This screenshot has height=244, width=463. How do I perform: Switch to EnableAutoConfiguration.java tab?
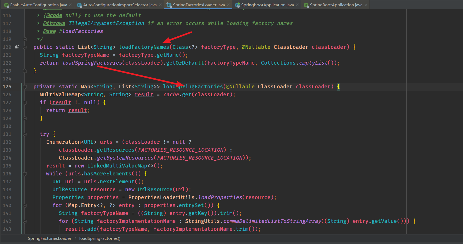coord(38,5)
